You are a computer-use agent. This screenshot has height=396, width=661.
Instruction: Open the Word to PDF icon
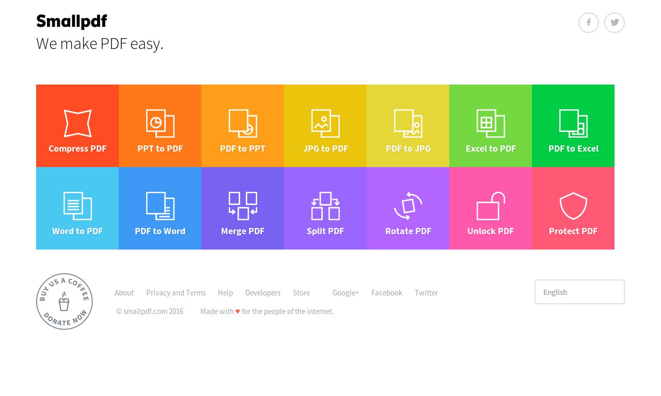pyautogui.click(x=77, y=206)
